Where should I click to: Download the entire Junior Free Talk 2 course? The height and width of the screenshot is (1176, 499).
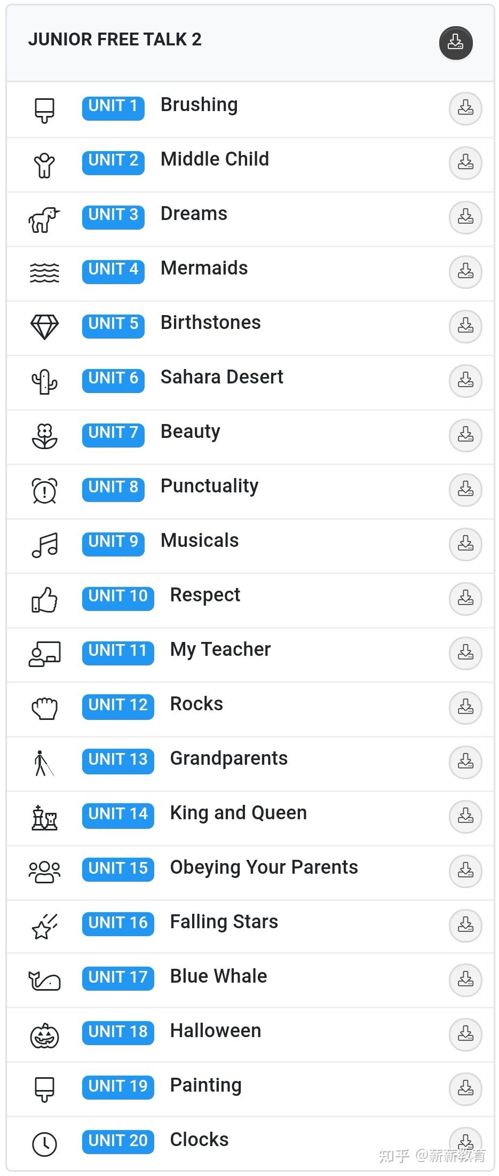456,43
